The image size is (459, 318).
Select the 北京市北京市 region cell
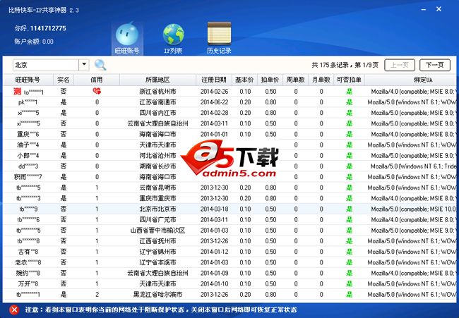pos(157,209)
